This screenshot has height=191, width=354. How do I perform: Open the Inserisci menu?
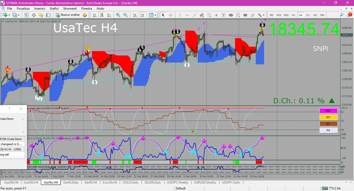point(40,8)
